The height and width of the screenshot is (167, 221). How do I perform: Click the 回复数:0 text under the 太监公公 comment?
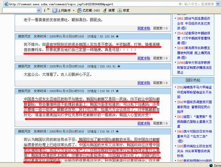[x=160, y=83]
